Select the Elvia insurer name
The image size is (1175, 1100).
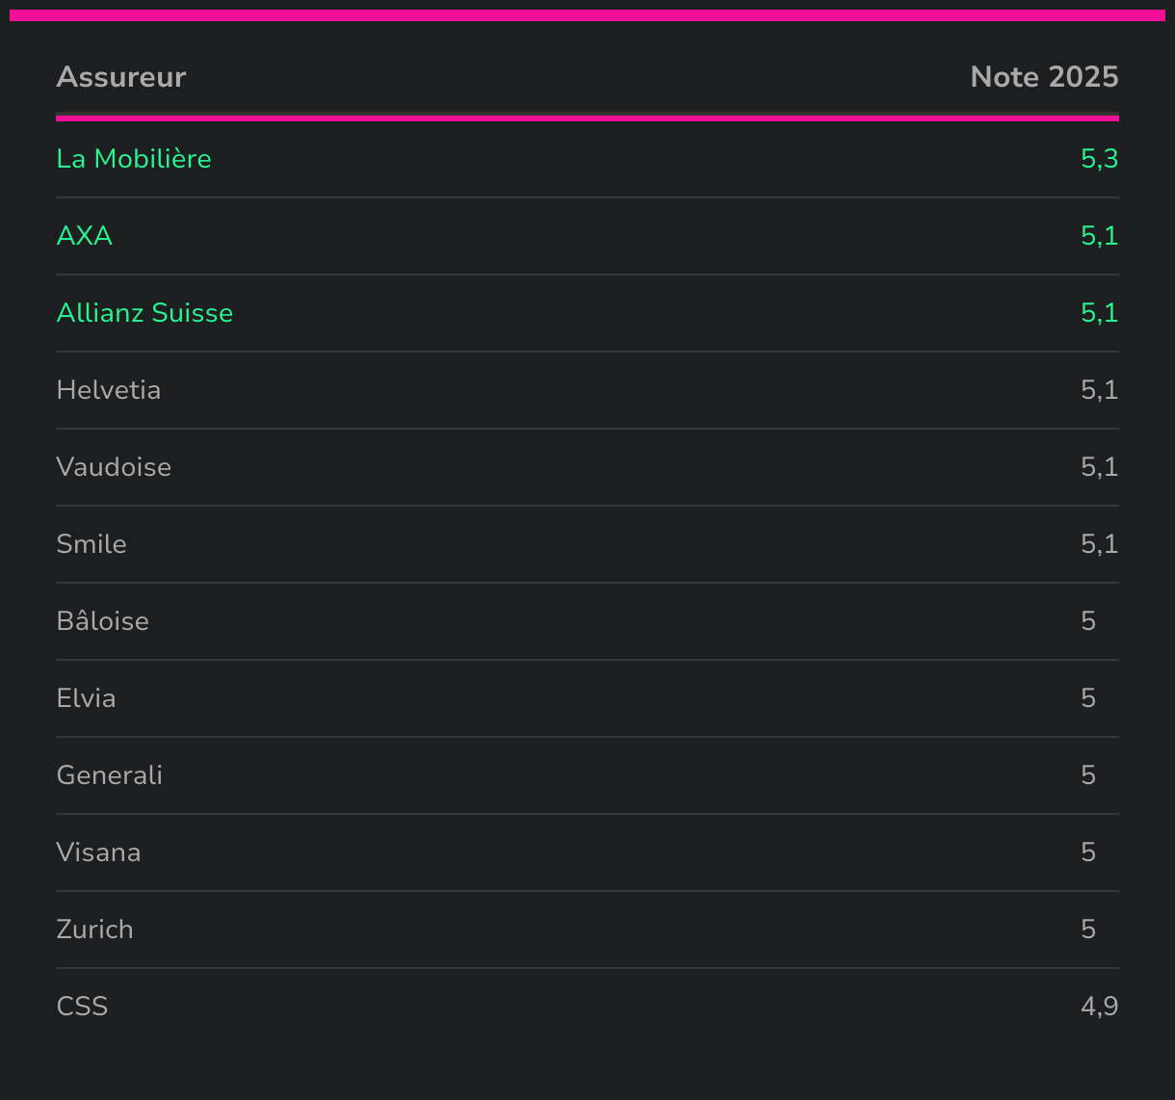pos(87,698)
